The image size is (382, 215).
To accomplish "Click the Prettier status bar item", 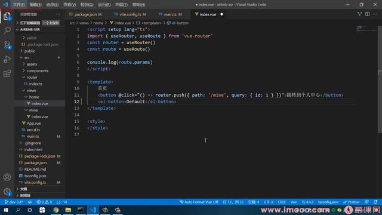I will [x=352, y=202].
